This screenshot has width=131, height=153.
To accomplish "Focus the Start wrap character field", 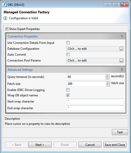I will (x=95, y=101).
